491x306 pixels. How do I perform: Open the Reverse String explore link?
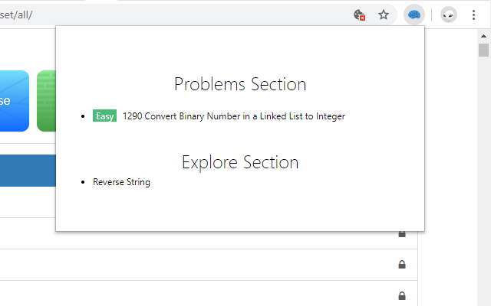(x=121, y=182)
